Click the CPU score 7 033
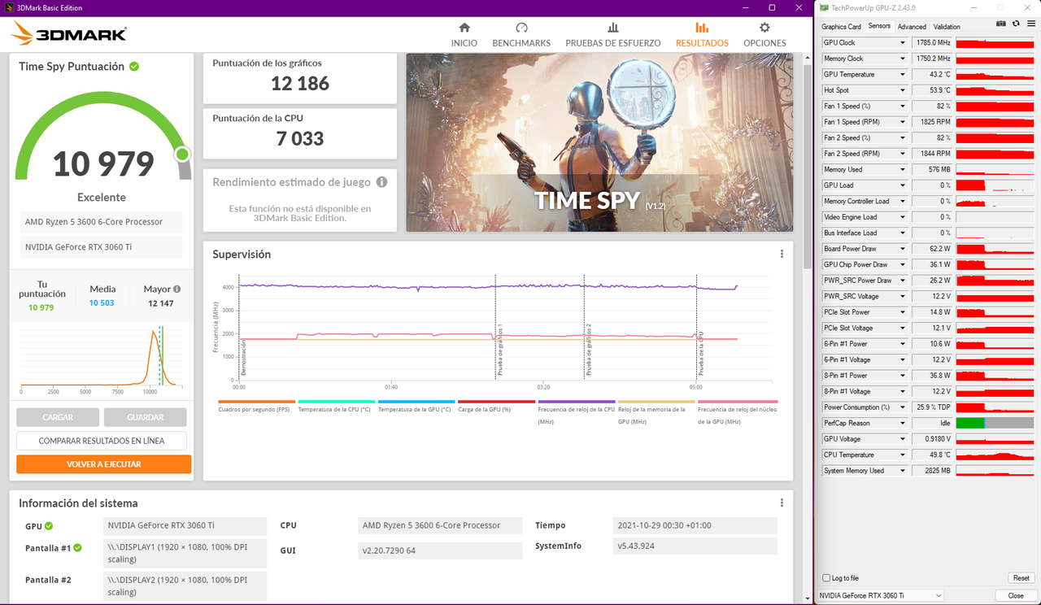 point(300,138)
